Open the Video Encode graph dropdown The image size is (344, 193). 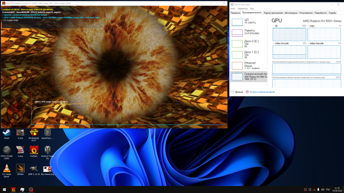(273, 43)
